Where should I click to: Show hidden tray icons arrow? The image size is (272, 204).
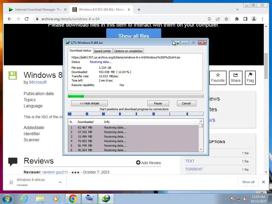[x=226, y=199]
